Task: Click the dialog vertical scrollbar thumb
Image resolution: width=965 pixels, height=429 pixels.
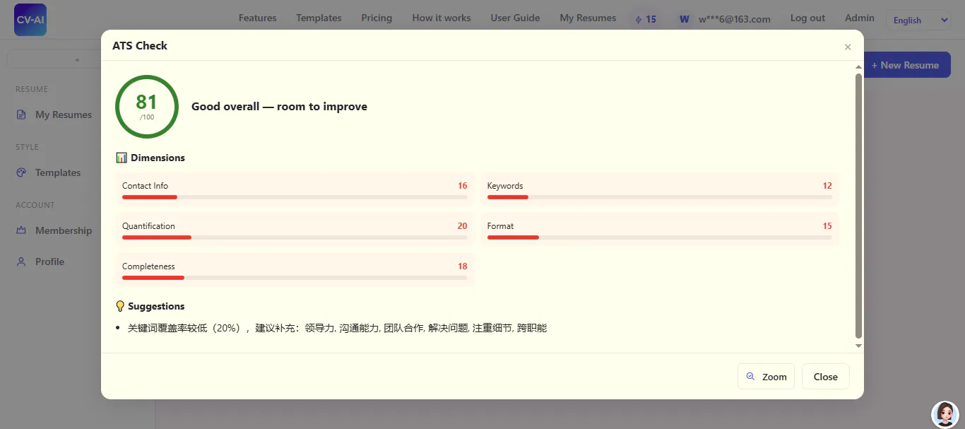Action: (x=858, y=206)
